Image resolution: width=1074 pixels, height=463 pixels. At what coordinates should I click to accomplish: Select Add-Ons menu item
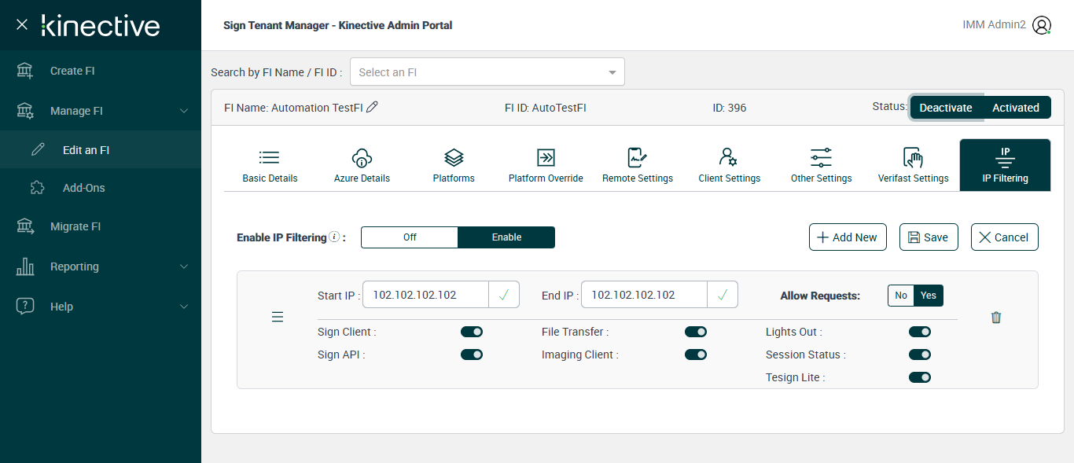(x=101, y=188)
